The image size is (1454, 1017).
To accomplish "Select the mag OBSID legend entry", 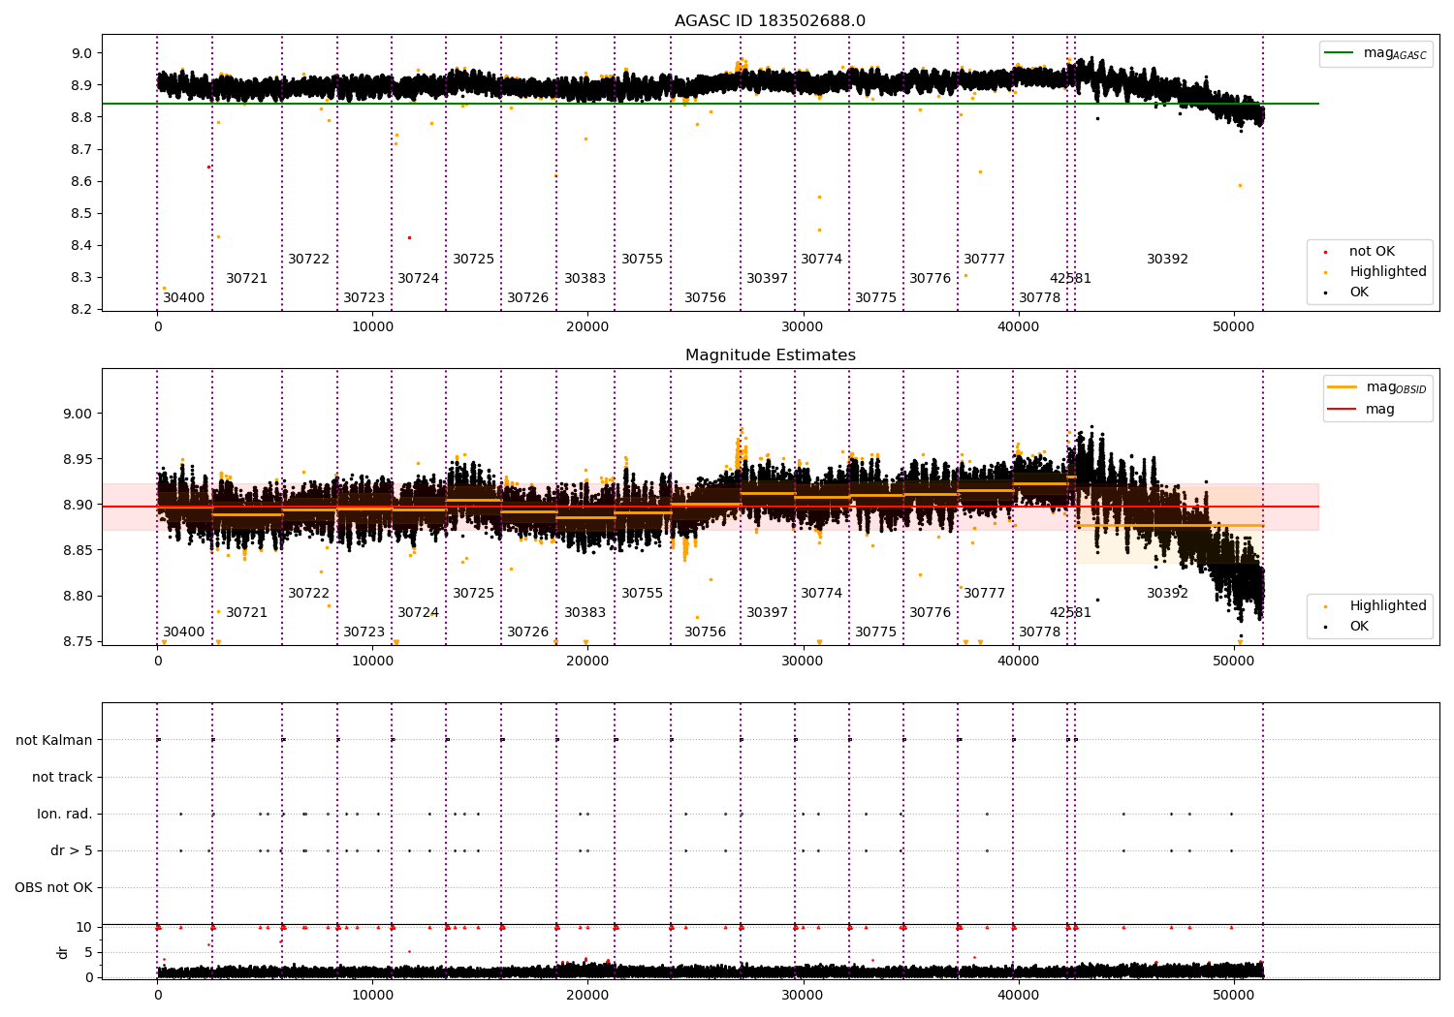I will [1377, 387].
